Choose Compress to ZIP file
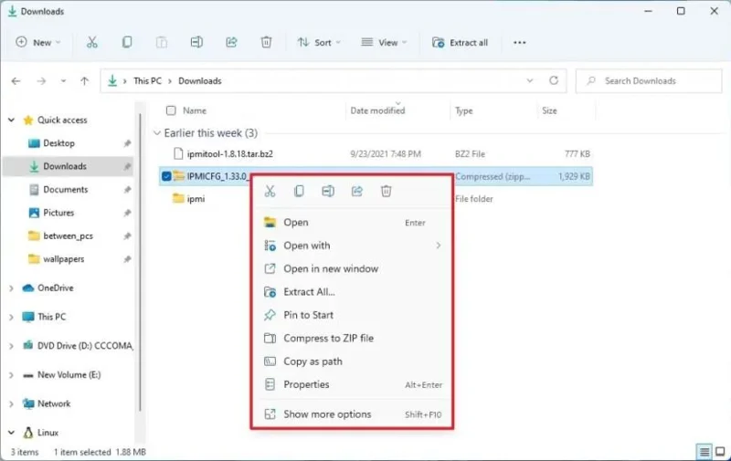This screenshot has width=731, height=461. pos(352,339)
